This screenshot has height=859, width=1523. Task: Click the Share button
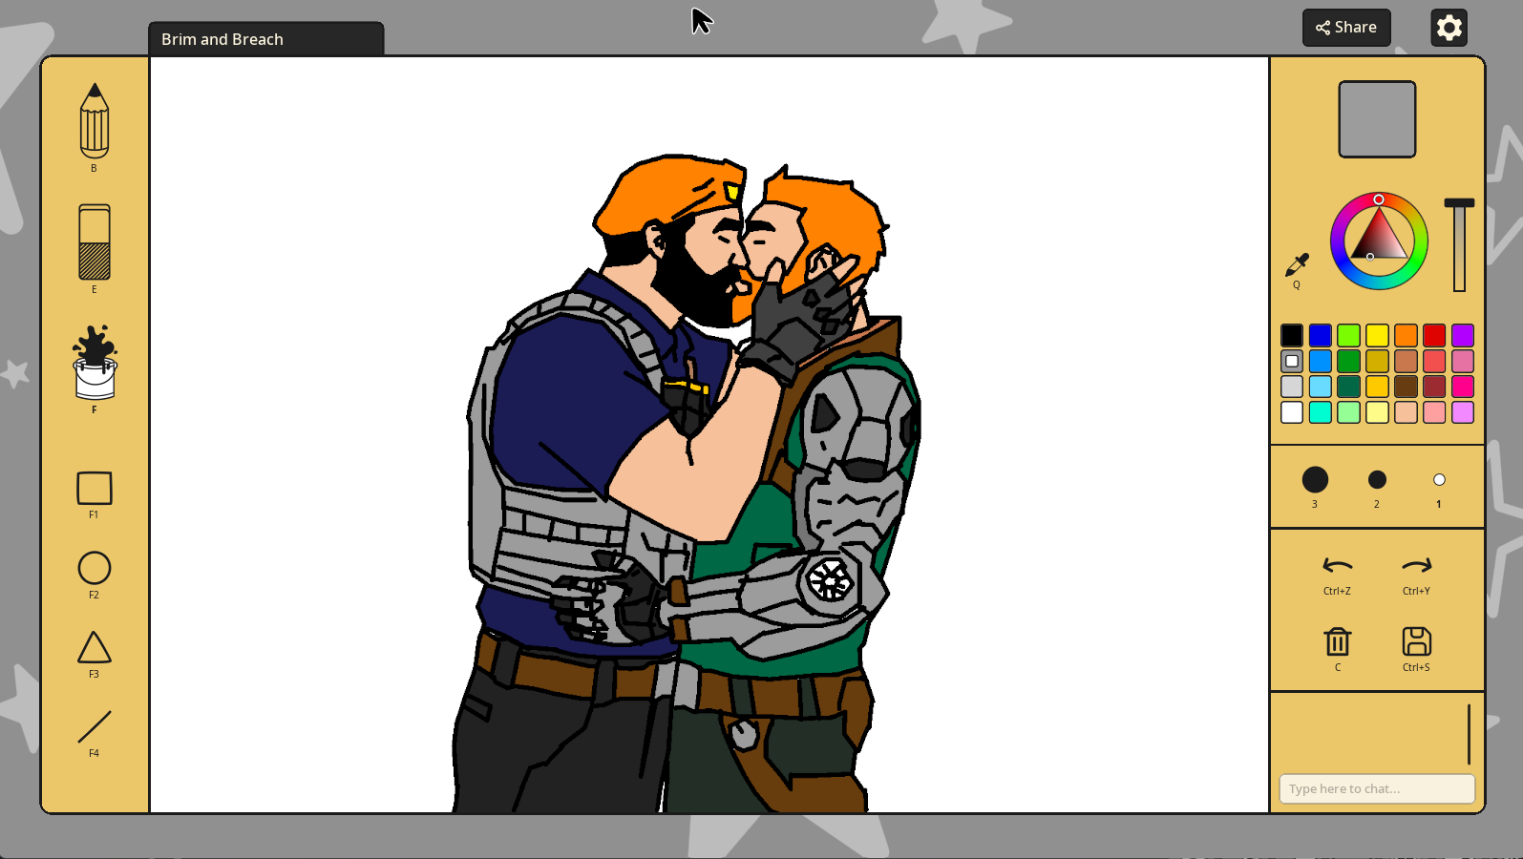click(1346, 28)
